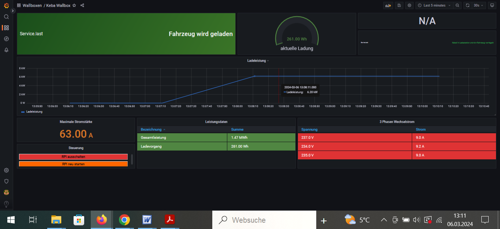Cycle the TV/kiosk view mode
This screenshot has height=229, width=500.
click(x=492, y=5)
